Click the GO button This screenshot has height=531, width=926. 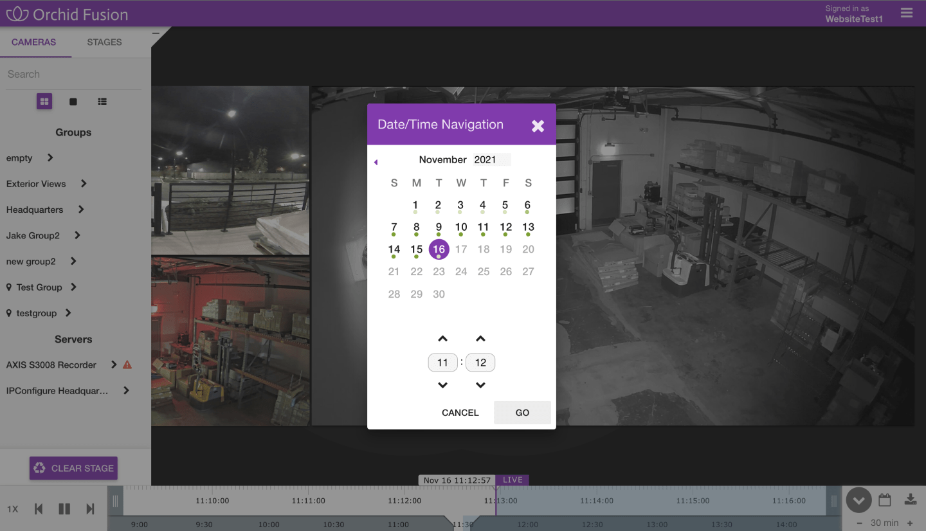point(522,413)
